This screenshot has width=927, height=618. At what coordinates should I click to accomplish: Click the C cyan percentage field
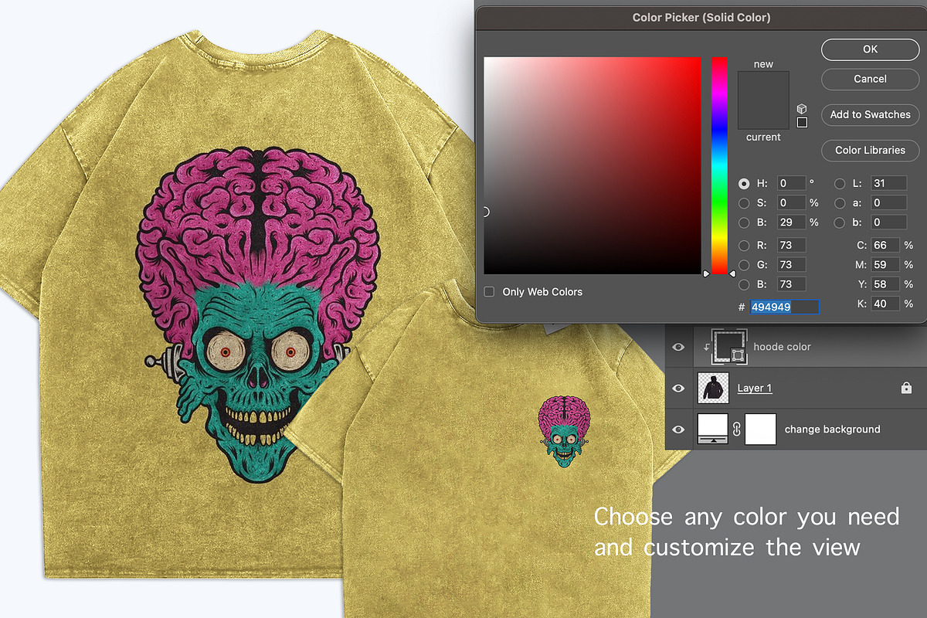coord(885,246)
